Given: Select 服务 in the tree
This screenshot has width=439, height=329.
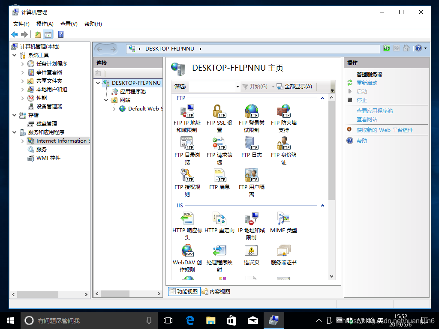Looking at the screenshot, I should coord(42,149).
